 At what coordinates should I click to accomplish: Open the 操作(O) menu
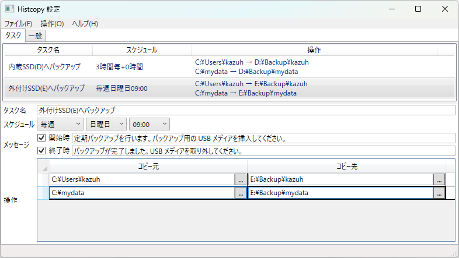(52, 24)
